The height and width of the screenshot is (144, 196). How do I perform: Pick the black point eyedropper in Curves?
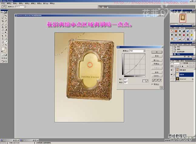pyautogui.click(x=154, y=80)
